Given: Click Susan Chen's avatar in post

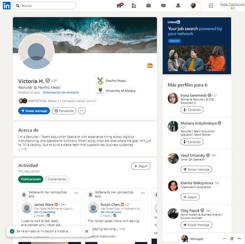Looking at the screenshot, I should (93, 208).
